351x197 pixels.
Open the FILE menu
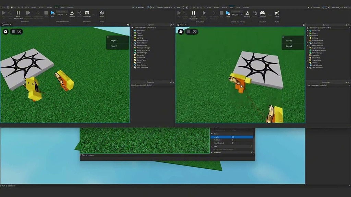tap(3, 7)
